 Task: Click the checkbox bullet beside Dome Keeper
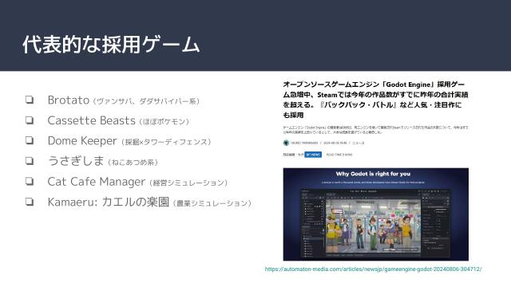(x=30, y=140)
